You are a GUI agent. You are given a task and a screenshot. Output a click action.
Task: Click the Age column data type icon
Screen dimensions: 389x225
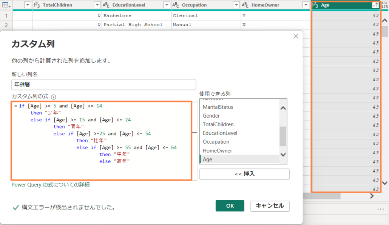point(315,5)
